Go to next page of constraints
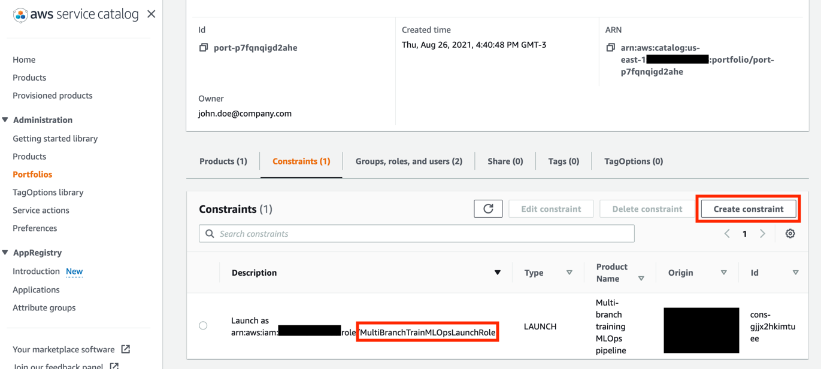This screenshot has height=369, width=821. [762, 234]
